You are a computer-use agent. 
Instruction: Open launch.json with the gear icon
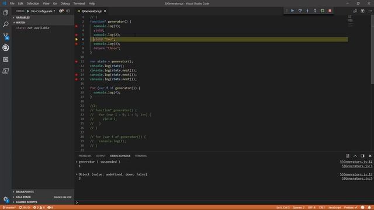coord(61,11)
